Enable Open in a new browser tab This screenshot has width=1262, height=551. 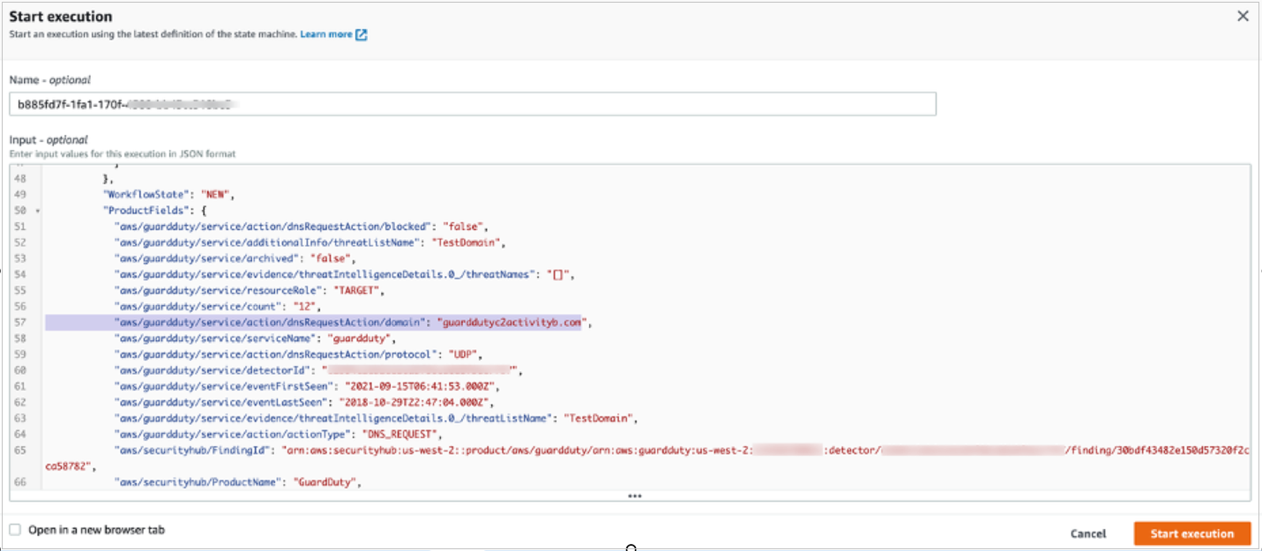15,530
